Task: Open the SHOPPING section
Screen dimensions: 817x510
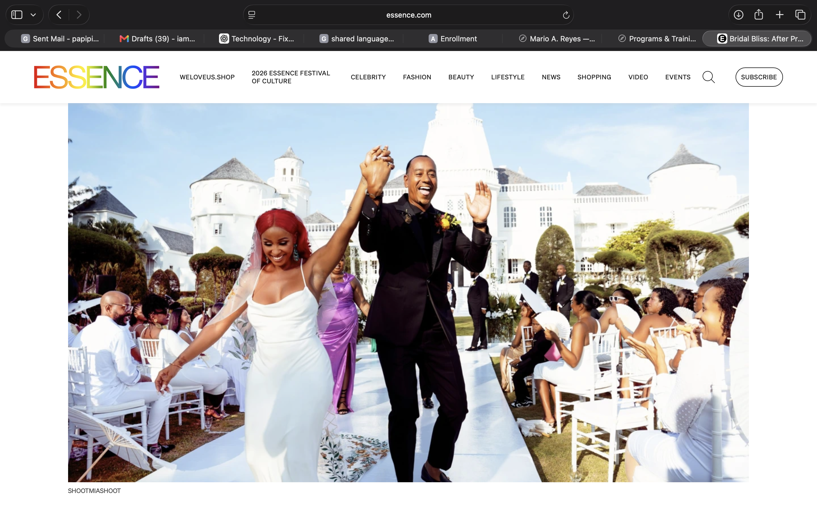Action: (x=594, y=77)
